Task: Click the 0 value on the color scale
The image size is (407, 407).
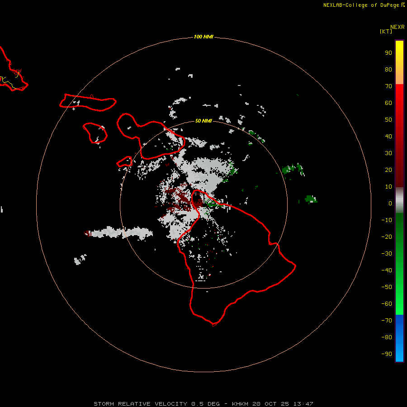Action: click(390, 203)
